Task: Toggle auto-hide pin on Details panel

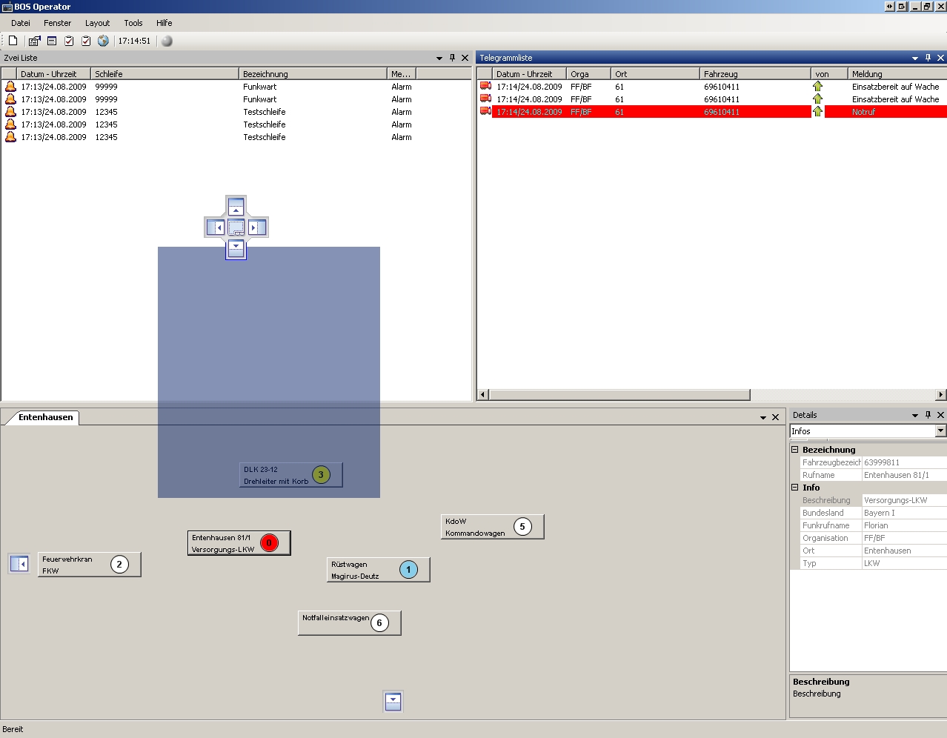Action: pyautogui.click(x=928, y=415)
